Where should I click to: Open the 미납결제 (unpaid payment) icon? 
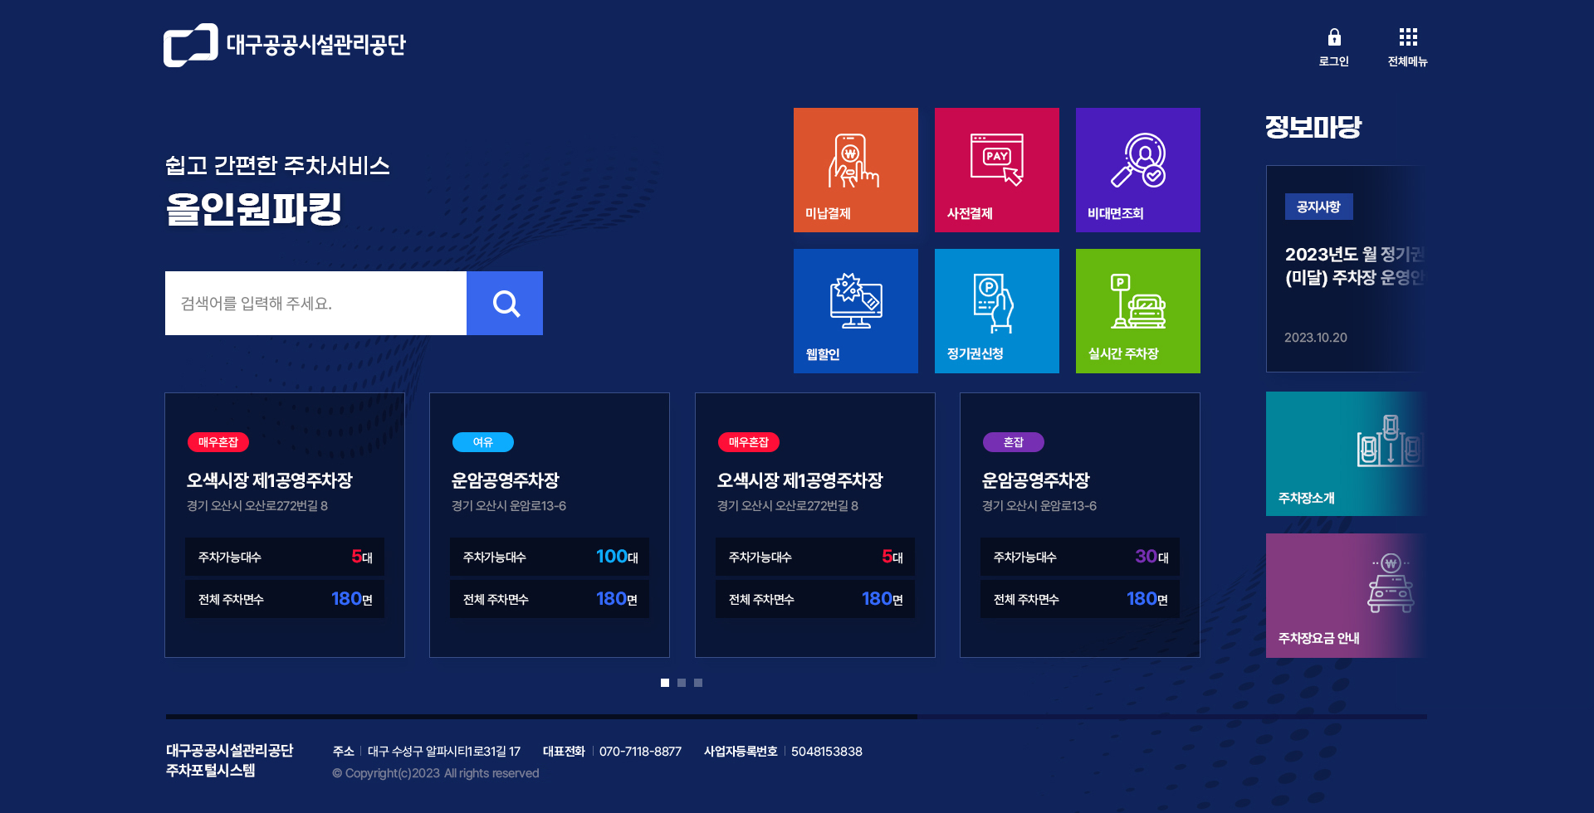tap(855, 169)
